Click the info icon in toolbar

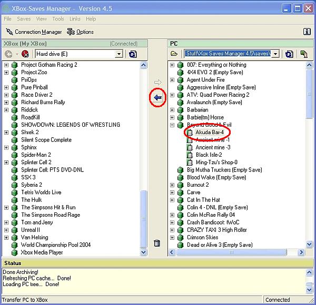[x=307, y=32]
